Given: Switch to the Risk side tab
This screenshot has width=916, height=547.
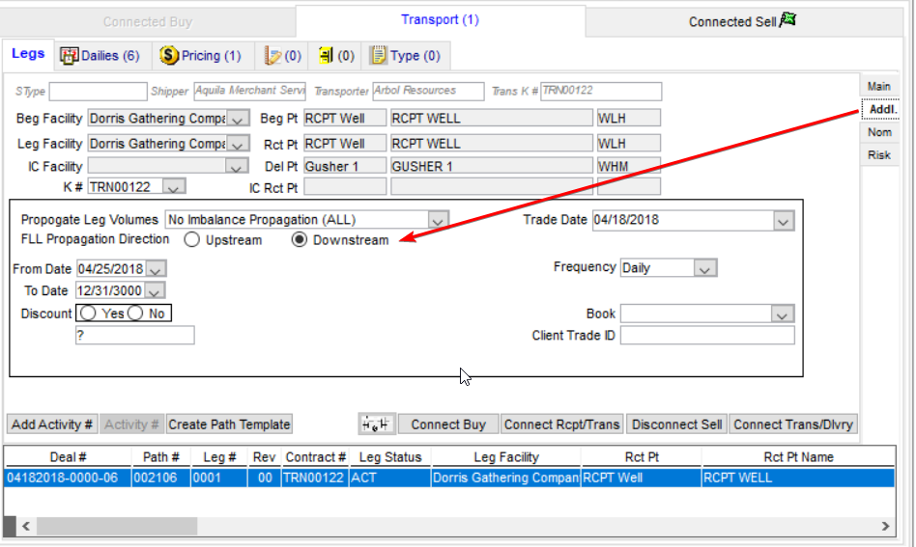Looking at the screenshot, I should 879,155.
